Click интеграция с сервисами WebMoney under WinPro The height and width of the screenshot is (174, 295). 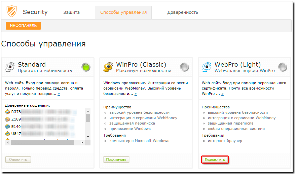coord(143,118)
